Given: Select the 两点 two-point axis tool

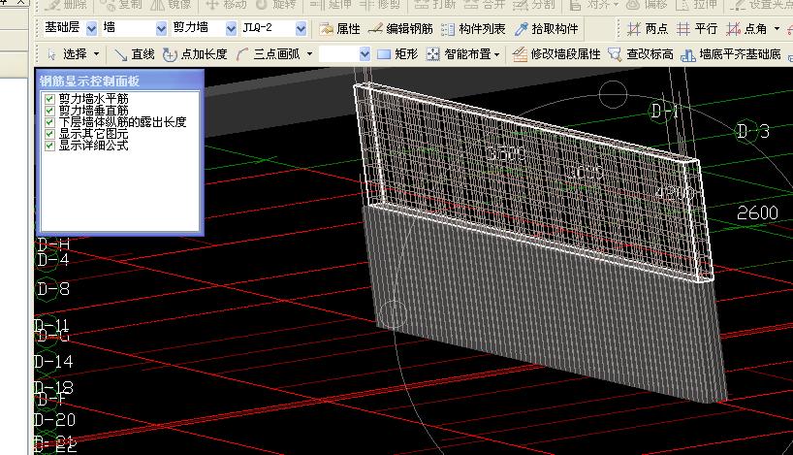Looking at the screenshot, I should click(648, 29).
